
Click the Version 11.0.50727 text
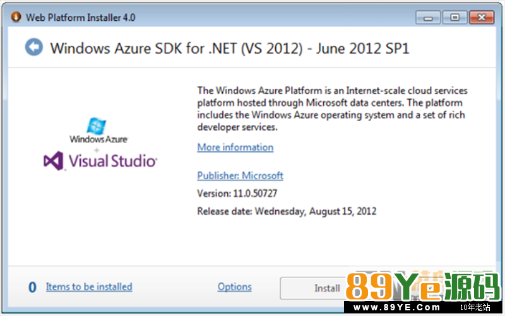click(x=237, y=194)
